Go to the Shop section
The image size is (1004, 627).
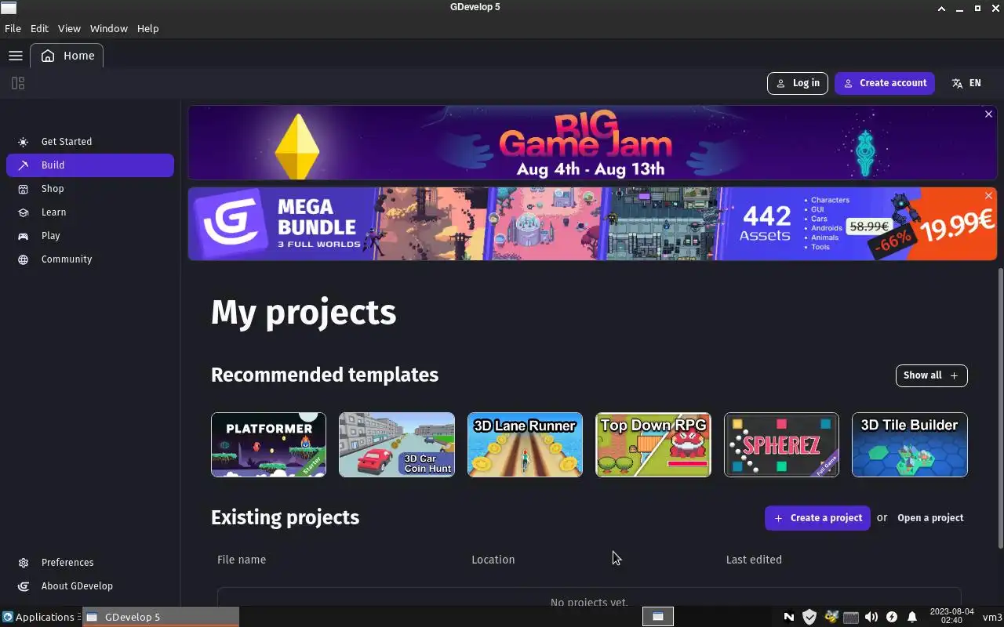click(90, 189)
